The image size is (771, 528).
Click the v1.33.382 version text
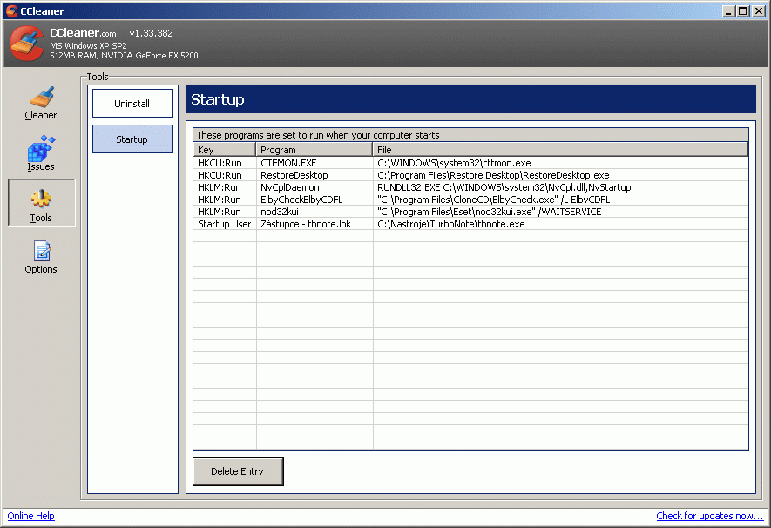tap(152, 33)
